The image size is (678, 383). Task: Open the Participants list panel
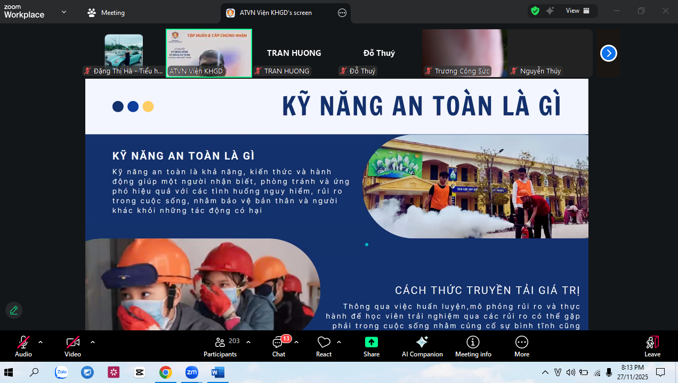coord(220,346)
